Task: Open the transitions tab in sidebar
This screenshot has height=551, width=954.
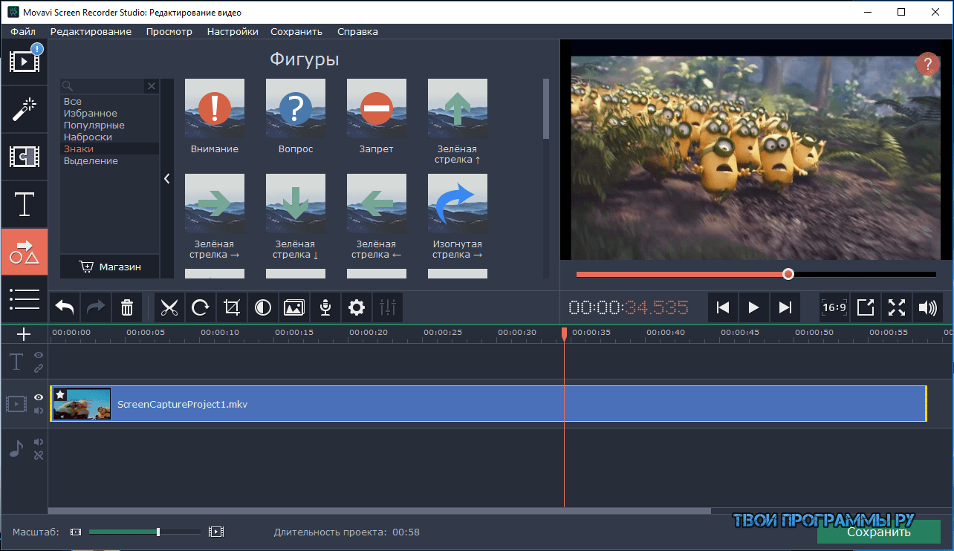Action: tap(24, 157)
